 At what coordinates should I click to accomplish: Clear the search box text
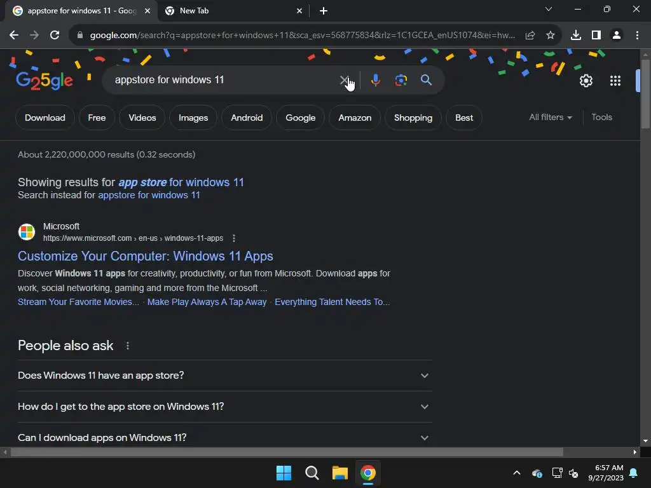pyautogui.click(x=344, y=79)
